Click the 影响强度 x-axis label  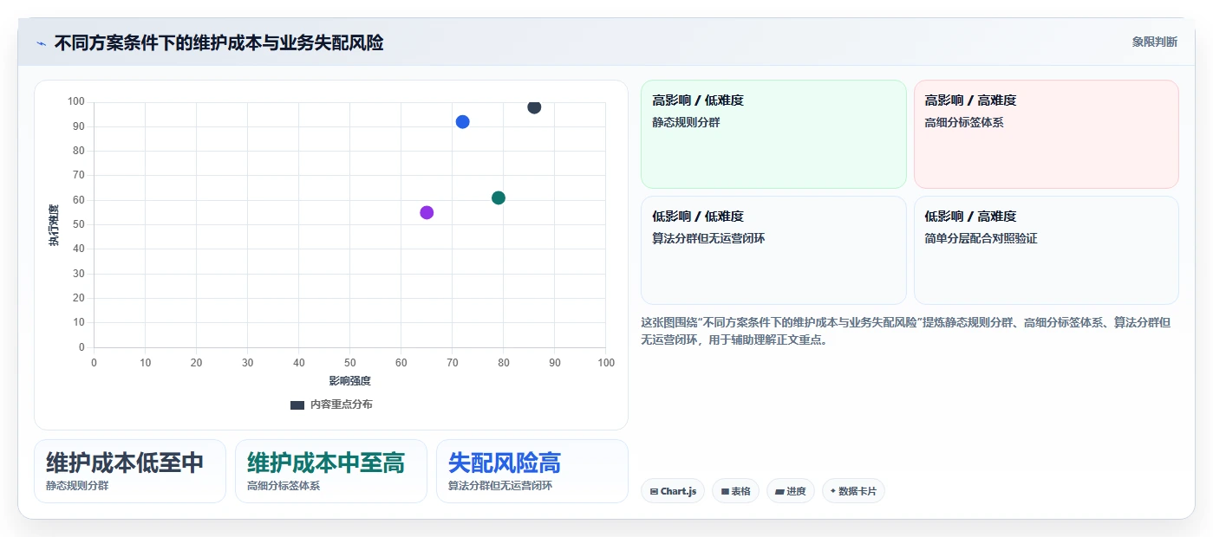(349, 381)
